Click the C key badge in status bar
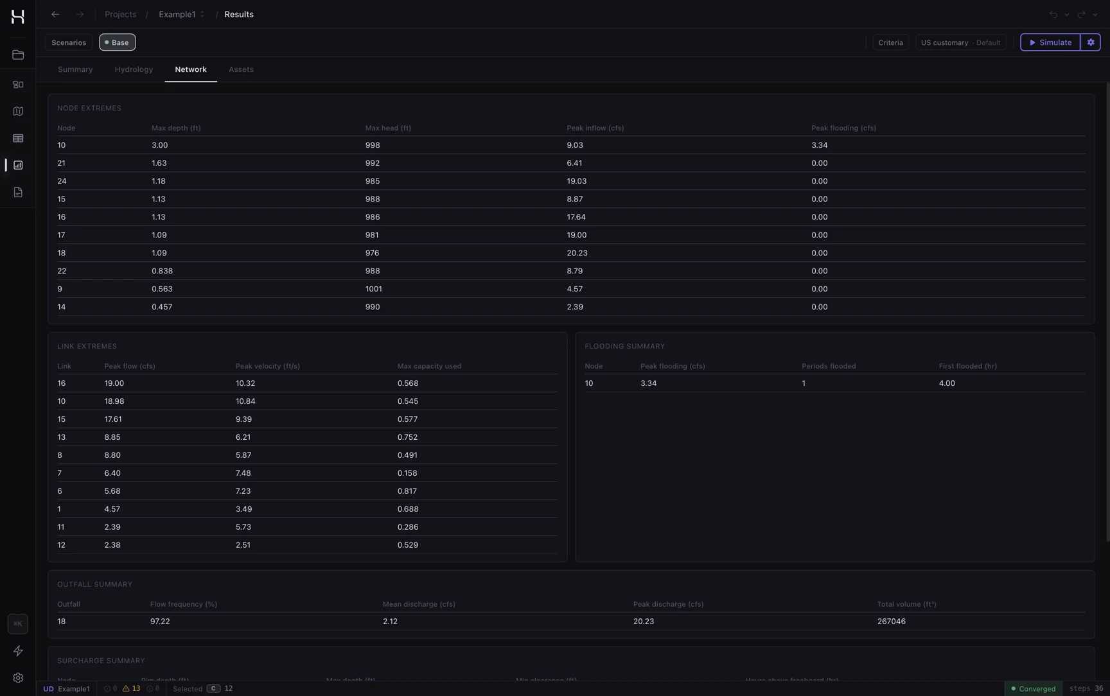 [214, 688]
